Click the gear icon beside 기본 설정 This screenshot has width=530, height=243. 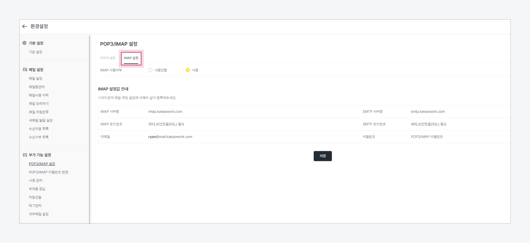pyautogui.click(x=25, y=43)
